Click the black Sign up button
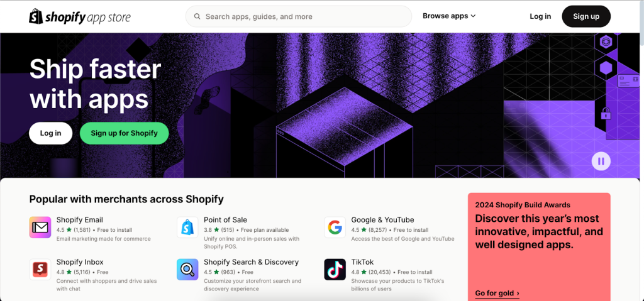The height and width of the screenshot is (301, 644). tap(586, 16)
